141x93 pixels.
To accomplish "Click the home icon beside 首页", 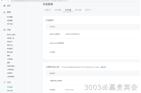I will pyautogui.click(x=4, y=6).
